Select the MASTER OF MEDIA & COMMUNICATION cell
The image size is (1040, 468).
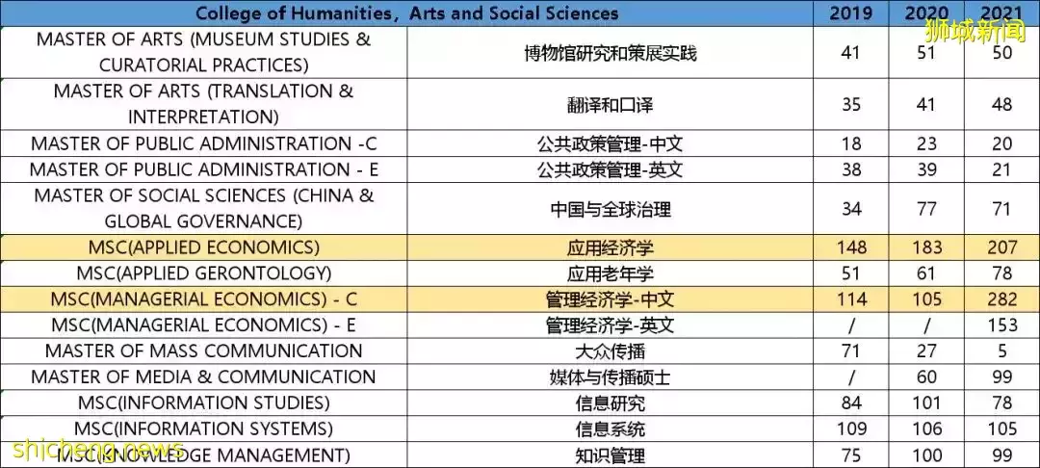click(x=203, y=377)
